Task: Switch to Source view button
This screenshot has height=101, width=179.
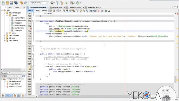Action: pos(30,11)
